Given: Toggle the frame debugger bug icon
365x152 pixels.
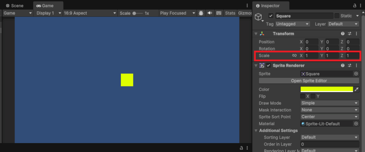Looking at the screenshot, I should [201, 13].
